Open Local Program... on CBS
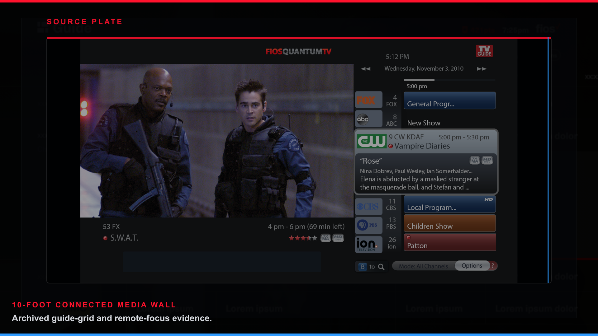598x336 pixels. click(x=450, y=204)
